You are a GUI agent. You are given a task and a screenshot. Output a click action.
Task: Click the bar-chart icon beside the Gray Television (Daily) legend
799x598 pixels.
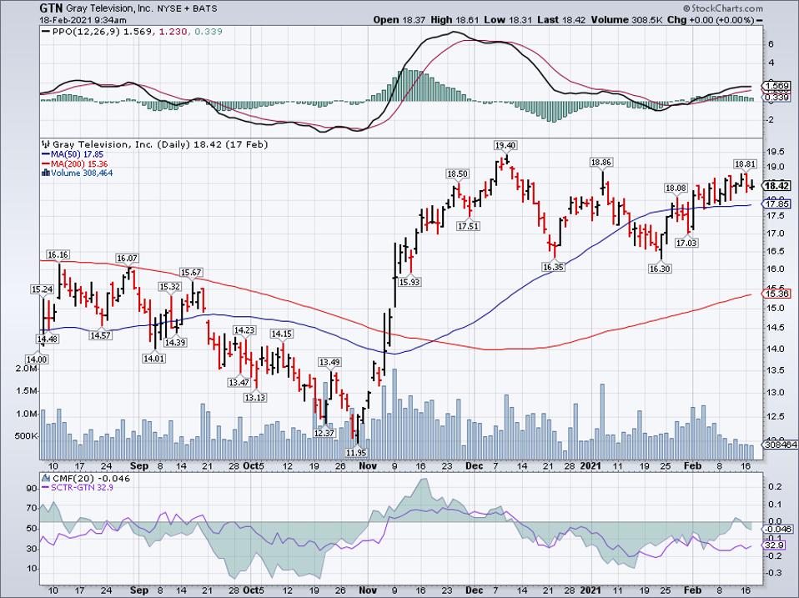46,144
